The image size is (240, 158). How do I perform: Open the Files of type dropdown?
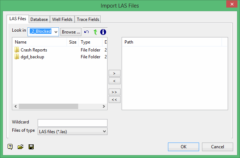click(72, 132)
